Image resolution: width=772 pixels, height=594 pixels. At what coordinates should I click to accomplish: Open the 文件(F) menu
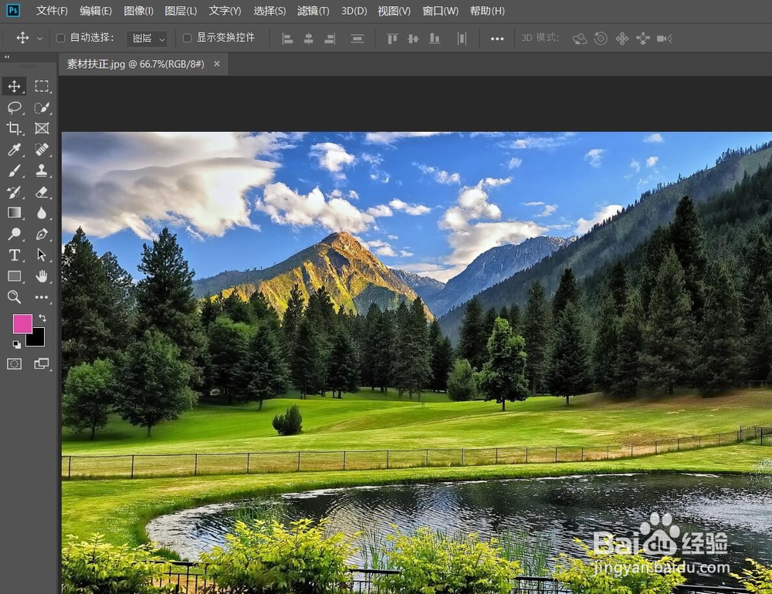click(52, 11)
